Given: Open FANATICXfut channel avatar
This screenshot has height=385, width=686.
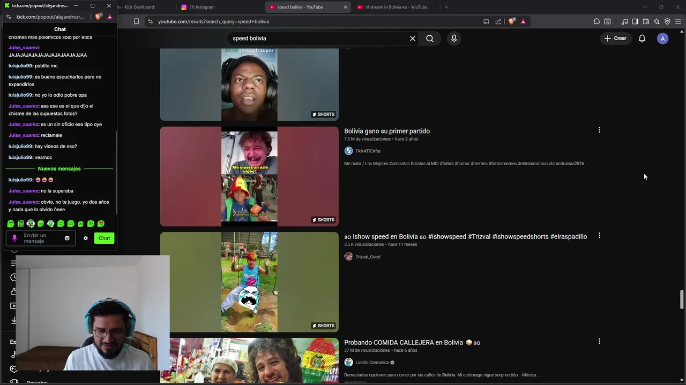Looking at the screenshot, I should tap(348, 151).
